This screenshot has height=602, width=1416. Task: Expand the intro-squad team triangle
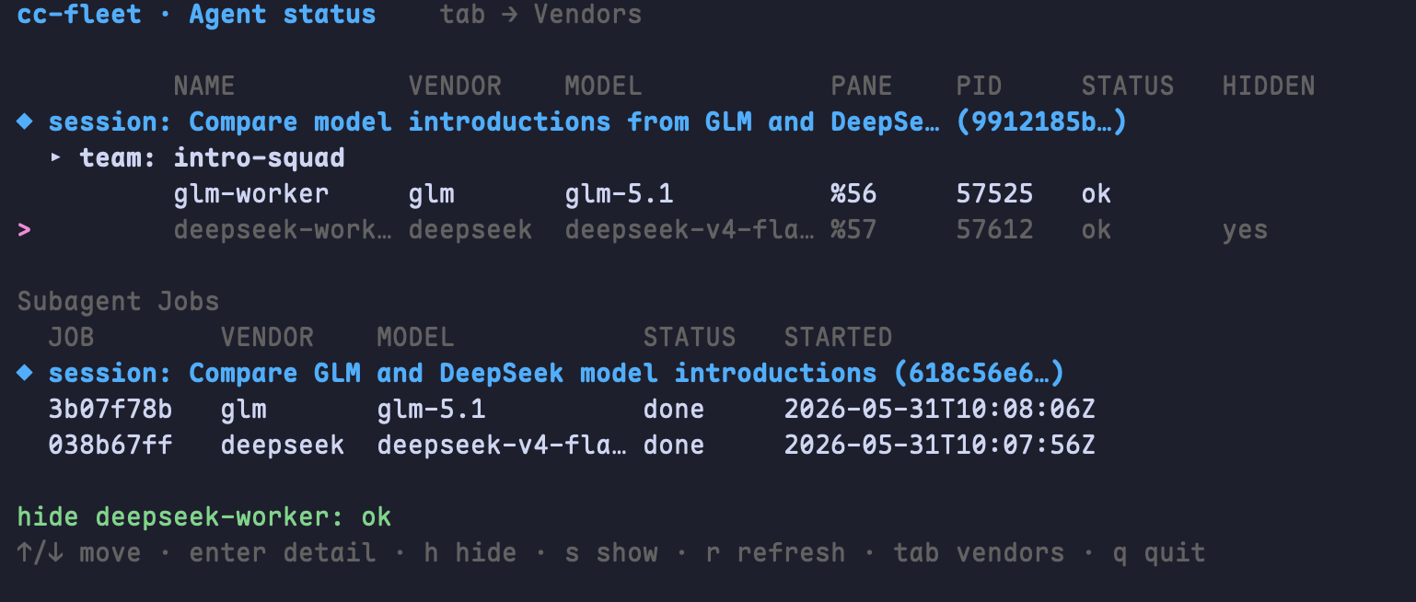tap(56, 157)
